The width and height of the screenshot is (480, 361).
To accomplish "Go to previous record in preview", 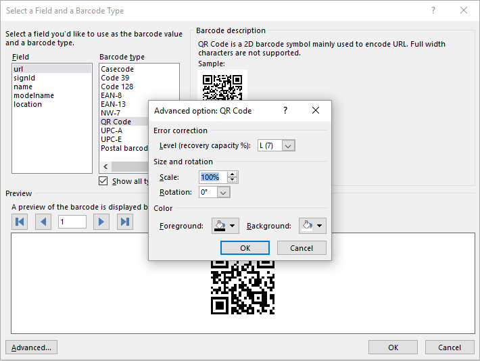I will click(x=43, y=222).
